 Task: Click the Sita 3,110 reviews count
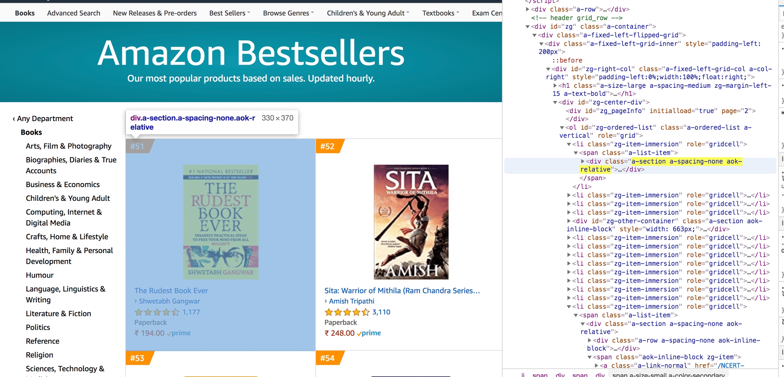[381, 312]
